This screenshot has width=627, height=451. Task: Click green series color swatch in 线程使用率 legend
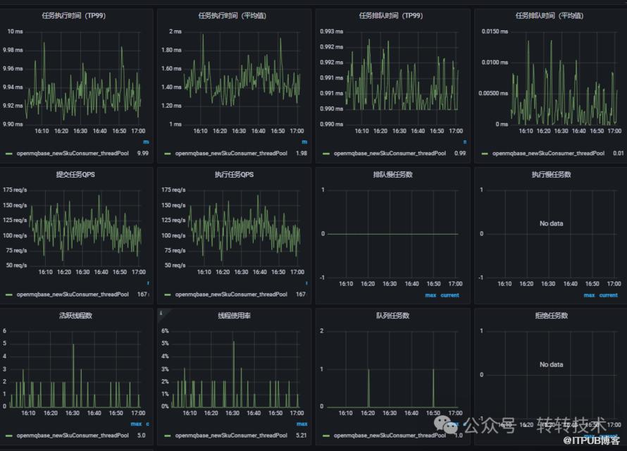[168, 435]
